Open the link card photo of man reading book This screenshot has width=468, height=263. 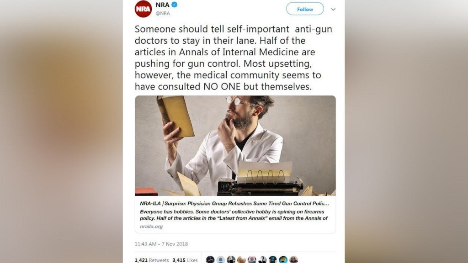click(235, 146)
